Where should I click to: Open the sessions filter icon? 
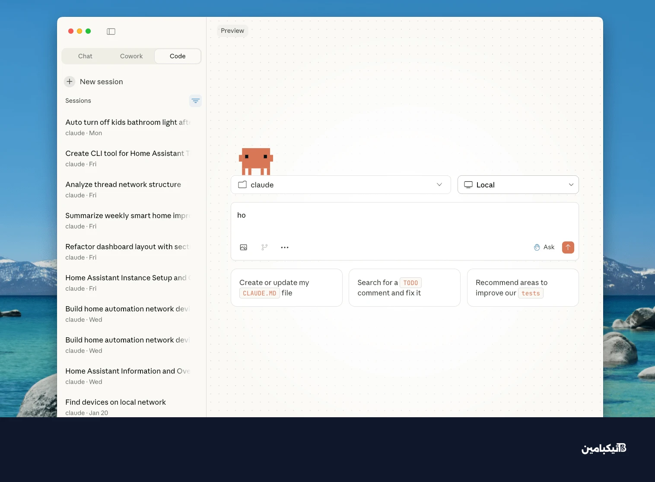click(x=195, y=101)
